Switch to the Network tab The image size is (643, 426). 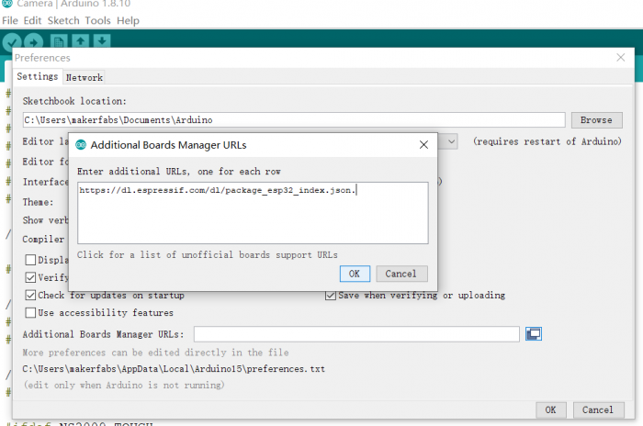85,77
